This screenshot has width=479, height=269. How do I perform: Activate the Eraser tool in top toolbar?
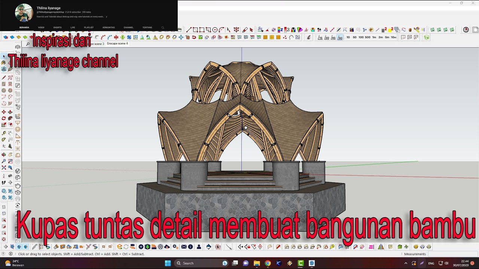[x=245, y=30]
